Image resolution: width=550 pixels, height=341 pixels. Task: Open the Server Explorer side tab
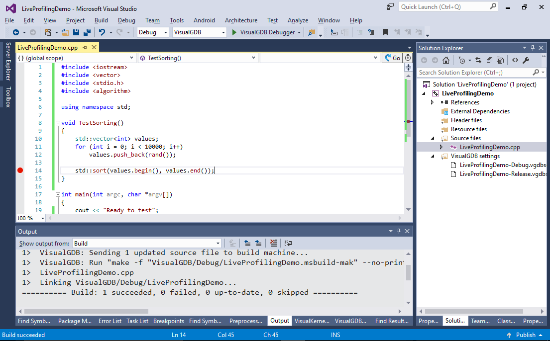(x=8, y=61)
